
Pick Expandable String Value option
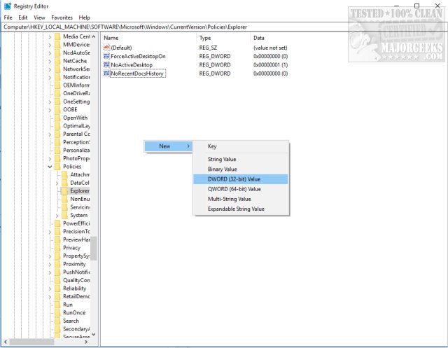pos(241,209)
